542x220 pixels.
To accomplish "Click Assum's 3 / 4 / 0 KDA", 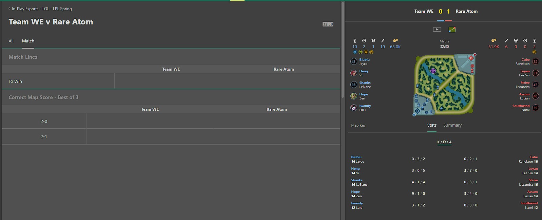I will [470, 194].
